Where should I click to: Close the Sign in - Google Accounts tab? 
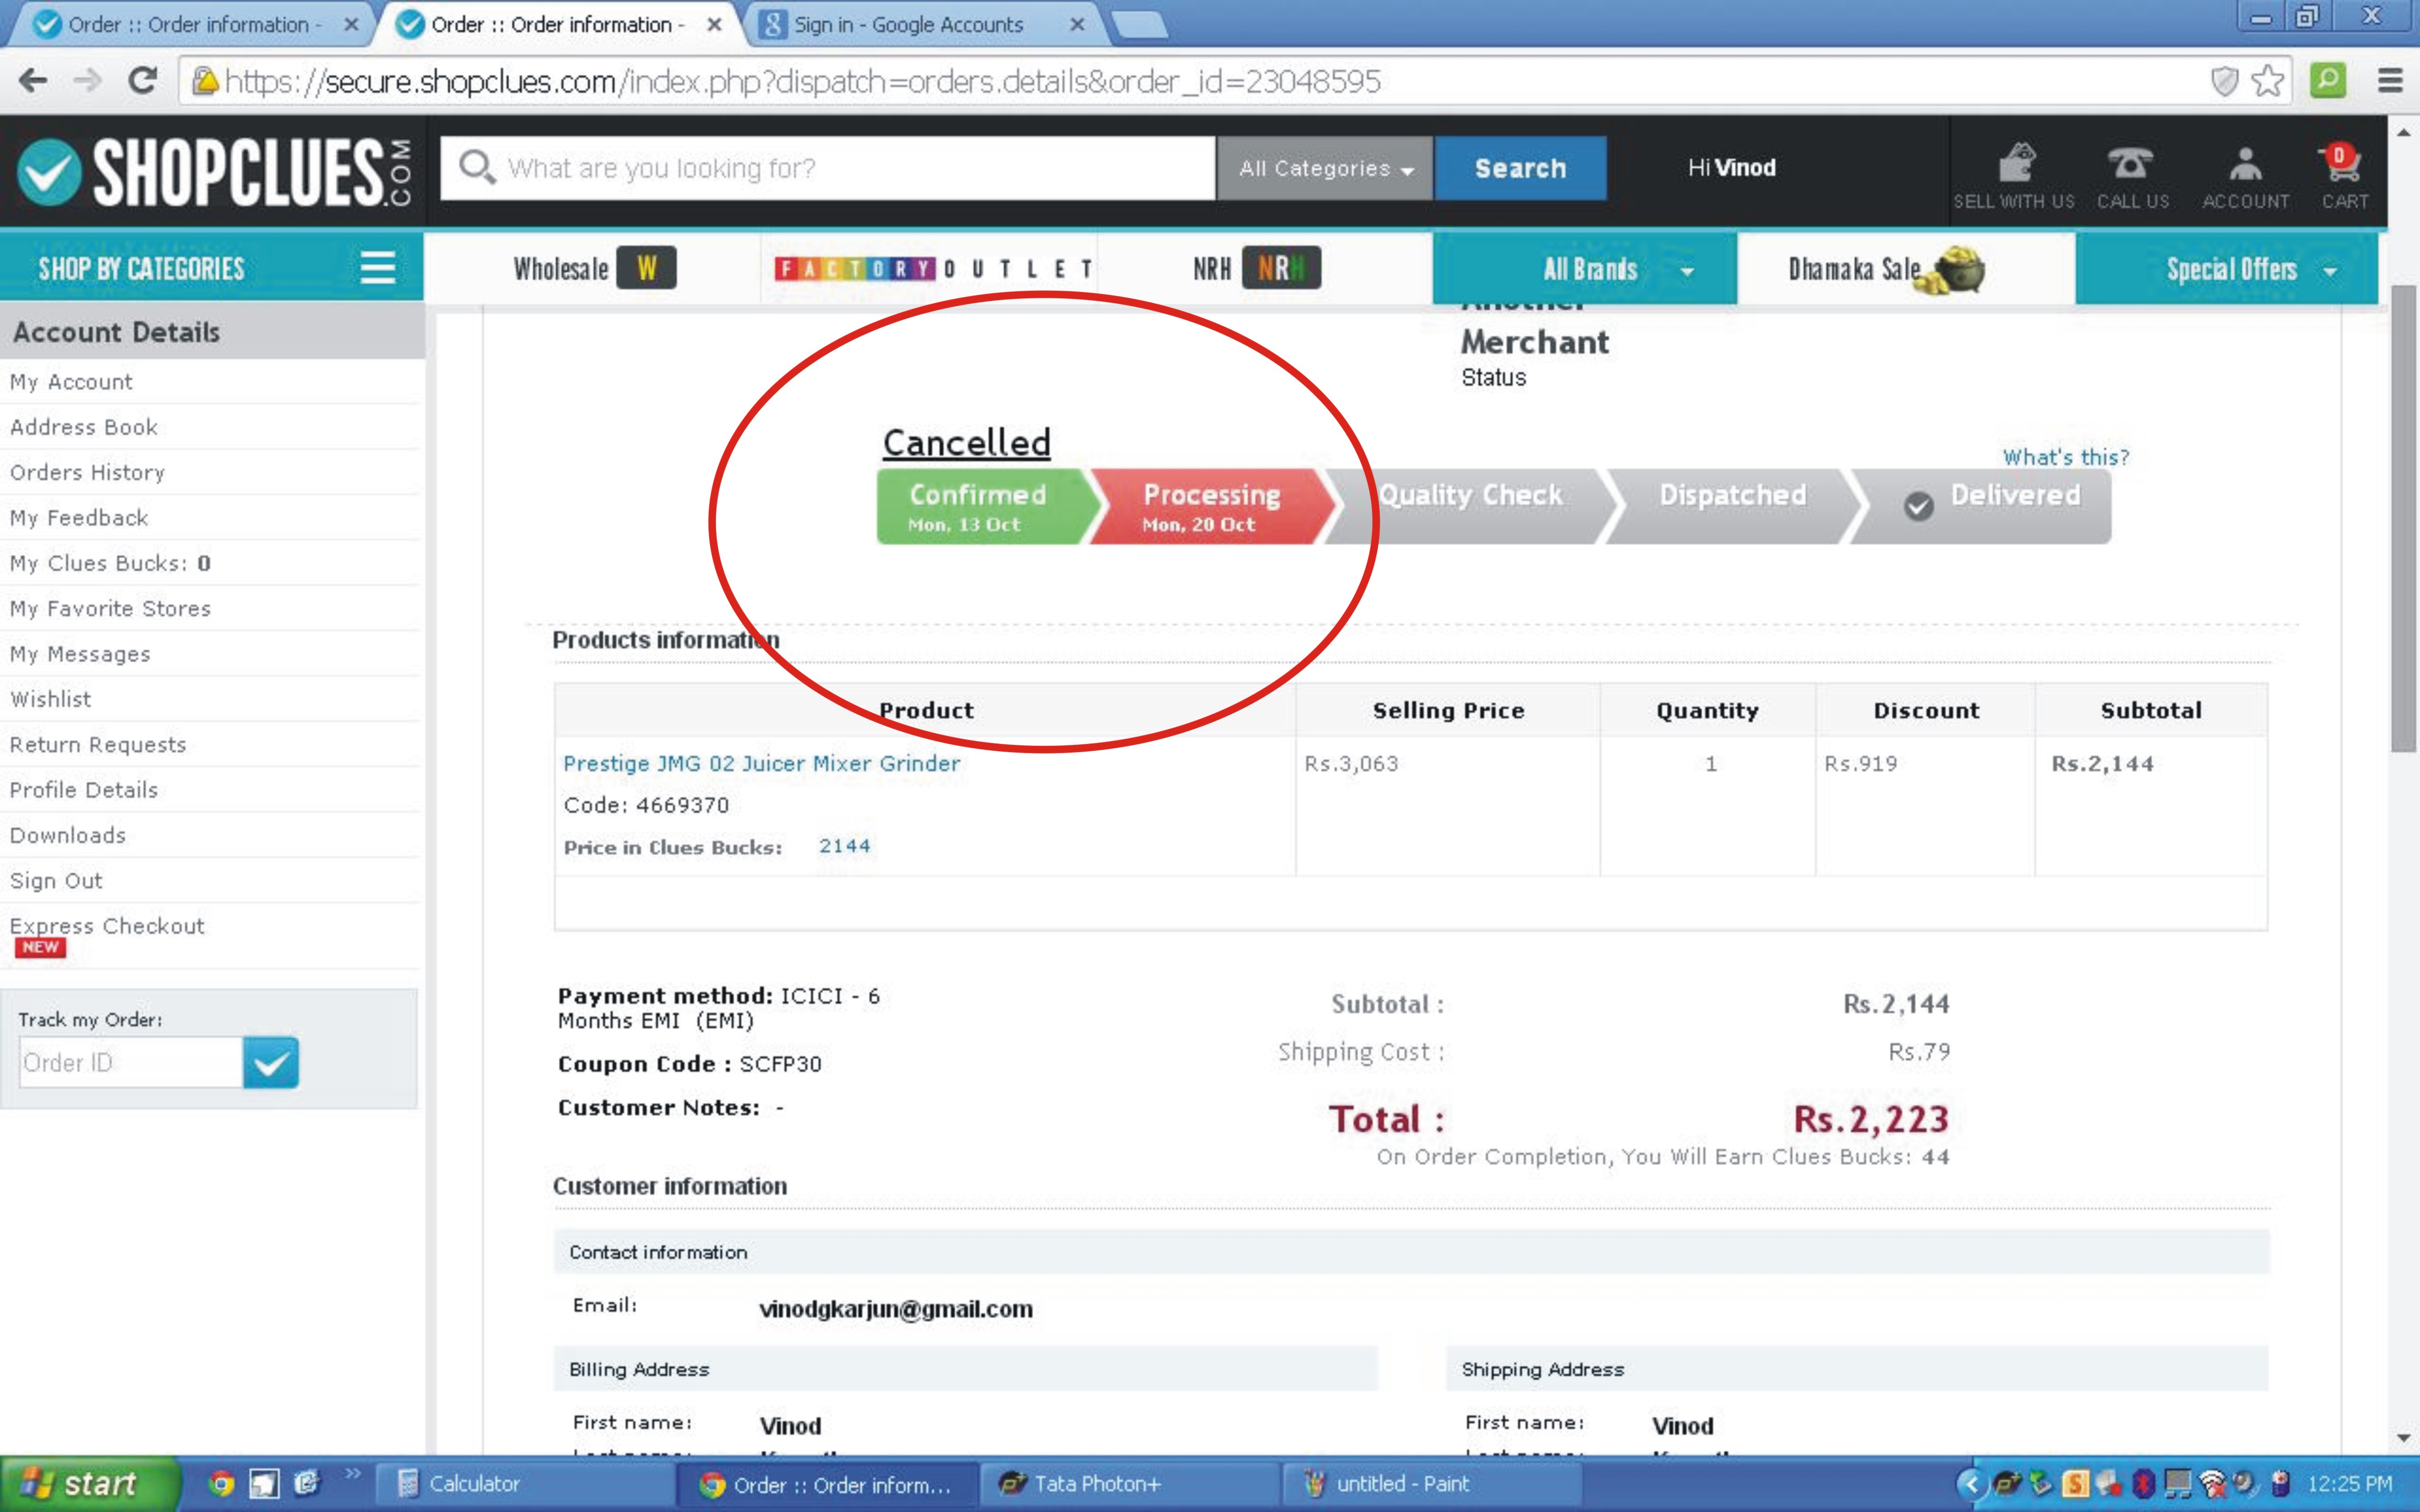[x=1077, y=25]
